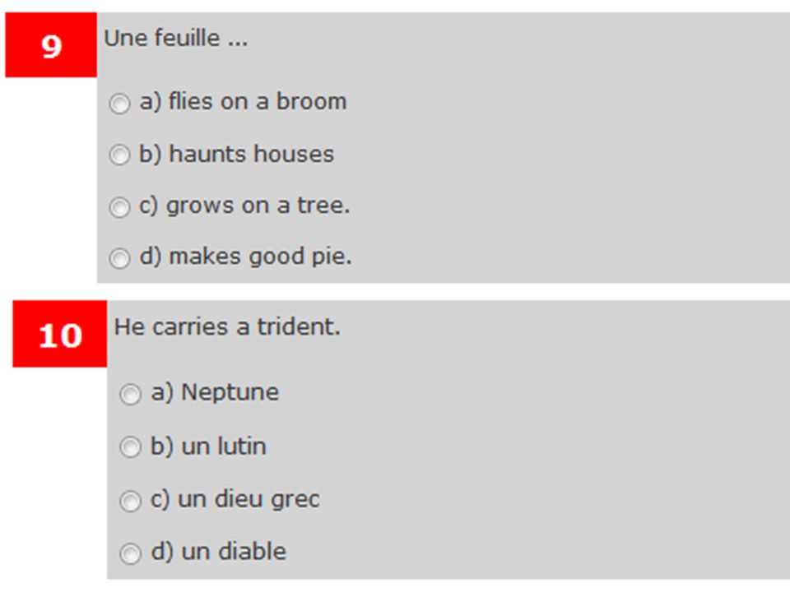
Task: Click the answer text 'd) un diable'
Action: coord(218,551)
